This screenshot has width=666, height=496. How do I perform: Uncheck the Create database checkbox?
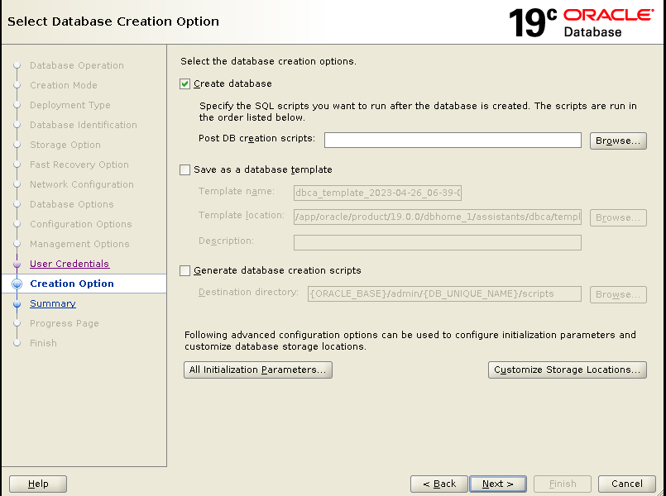[184, 84]
